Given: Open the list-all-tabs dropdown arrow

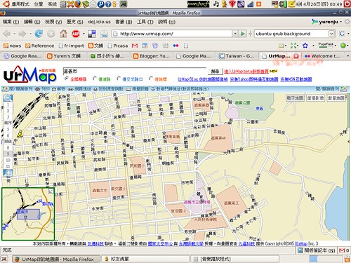Looking at the screenshot, I should (x=348, y=56).
